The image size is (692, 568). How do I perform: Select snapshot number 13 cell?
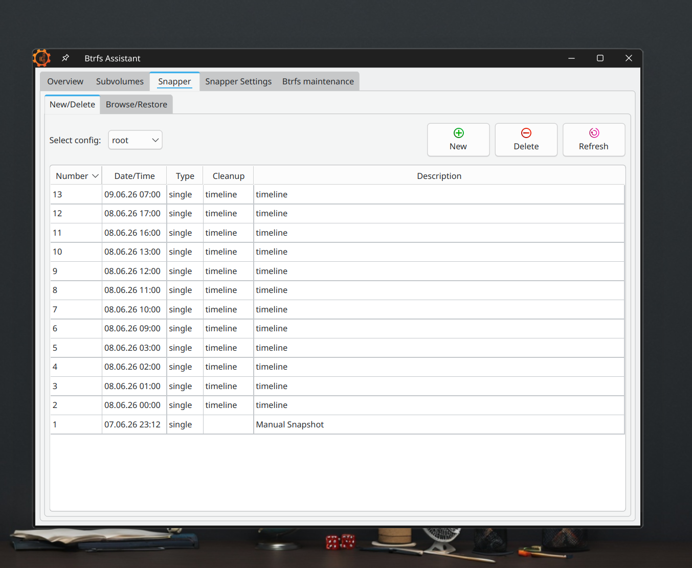point(76,194)
